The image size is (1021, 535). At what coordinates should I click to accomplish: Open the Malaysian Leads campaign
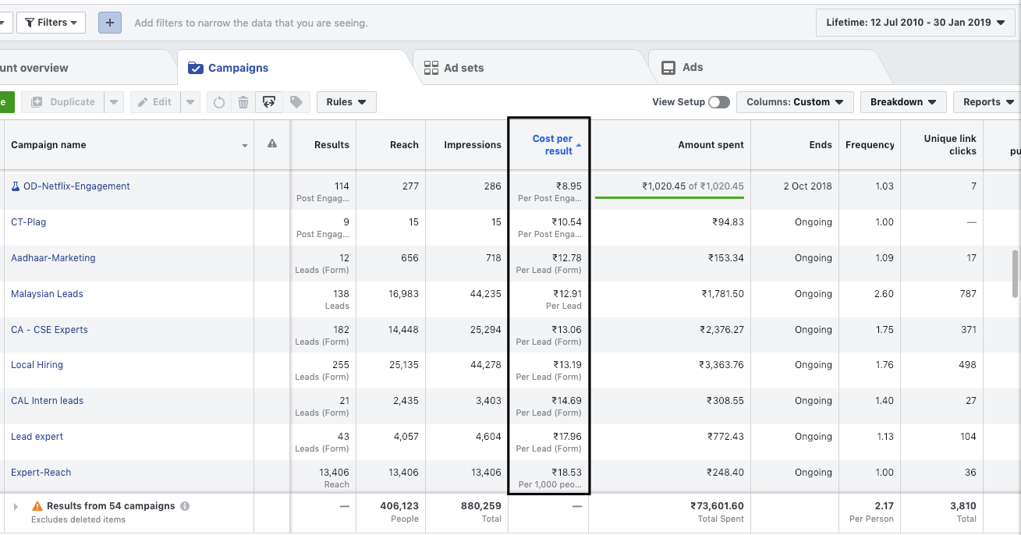point(47,294)
